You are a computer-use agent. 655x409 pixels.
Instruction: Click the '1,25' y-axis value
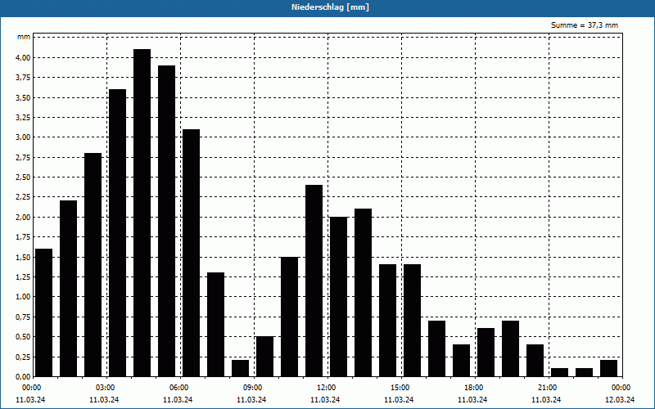pos(24,277)
